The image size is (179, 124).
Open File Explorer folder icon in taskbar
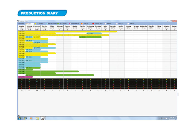[37, 118]
